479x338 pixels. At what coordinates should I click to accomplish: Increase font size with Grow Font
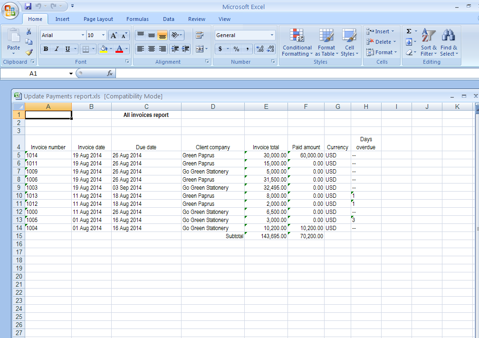click(x=113, y=36)
